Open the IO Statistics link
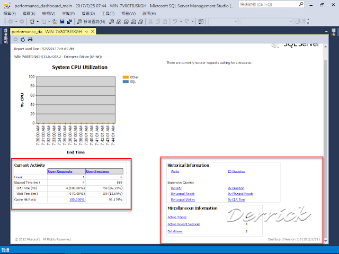This screenshot has width=339, height=254. point(236,171)
